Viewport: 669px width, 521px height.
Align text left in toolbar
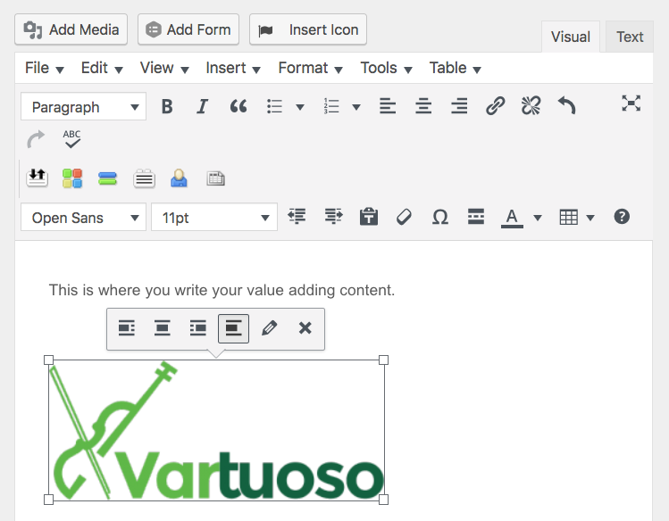coord(388,106)
